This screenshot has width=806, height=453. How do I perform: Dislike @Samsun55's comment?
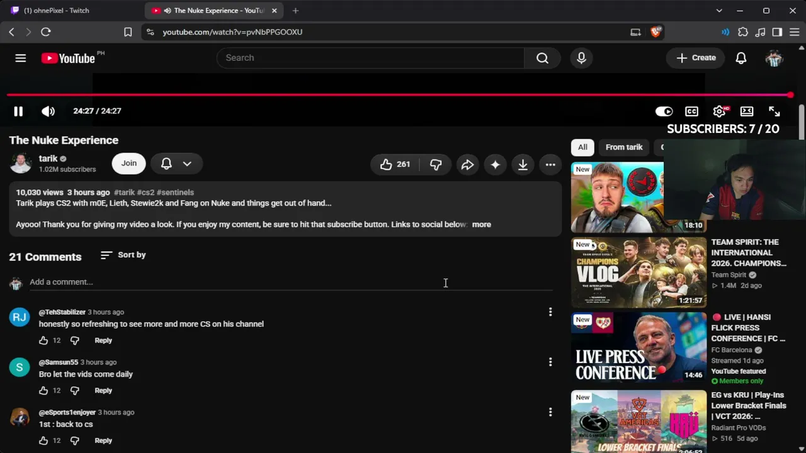(75, 391)
